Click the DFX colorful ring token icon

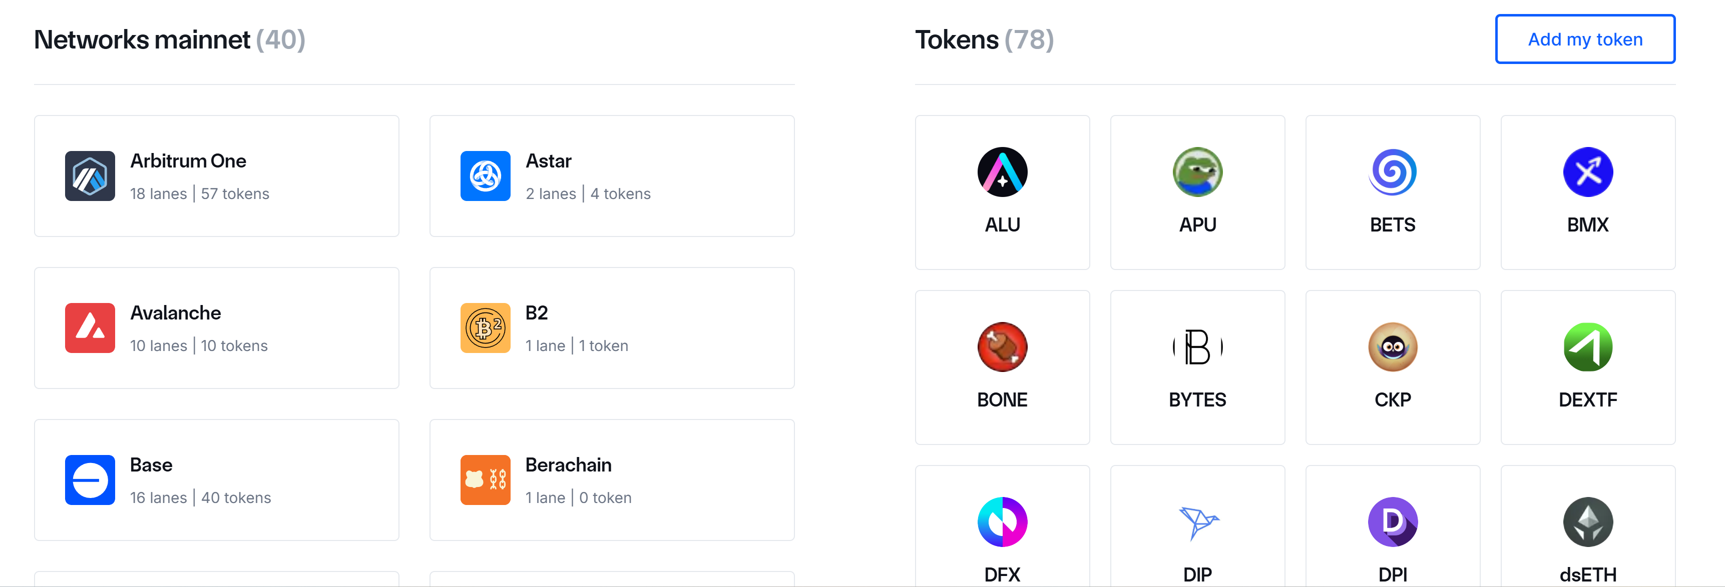(x=1002, y=522)
